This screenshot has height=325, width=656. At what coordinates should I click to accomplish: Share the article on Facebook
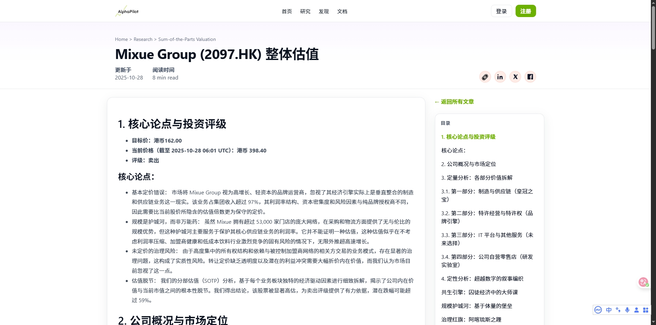[x=530, y=77]
